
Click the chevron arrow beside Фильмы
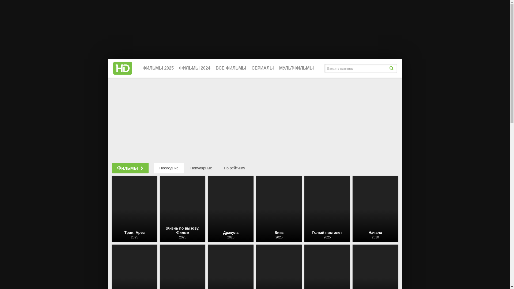point(142,168)
